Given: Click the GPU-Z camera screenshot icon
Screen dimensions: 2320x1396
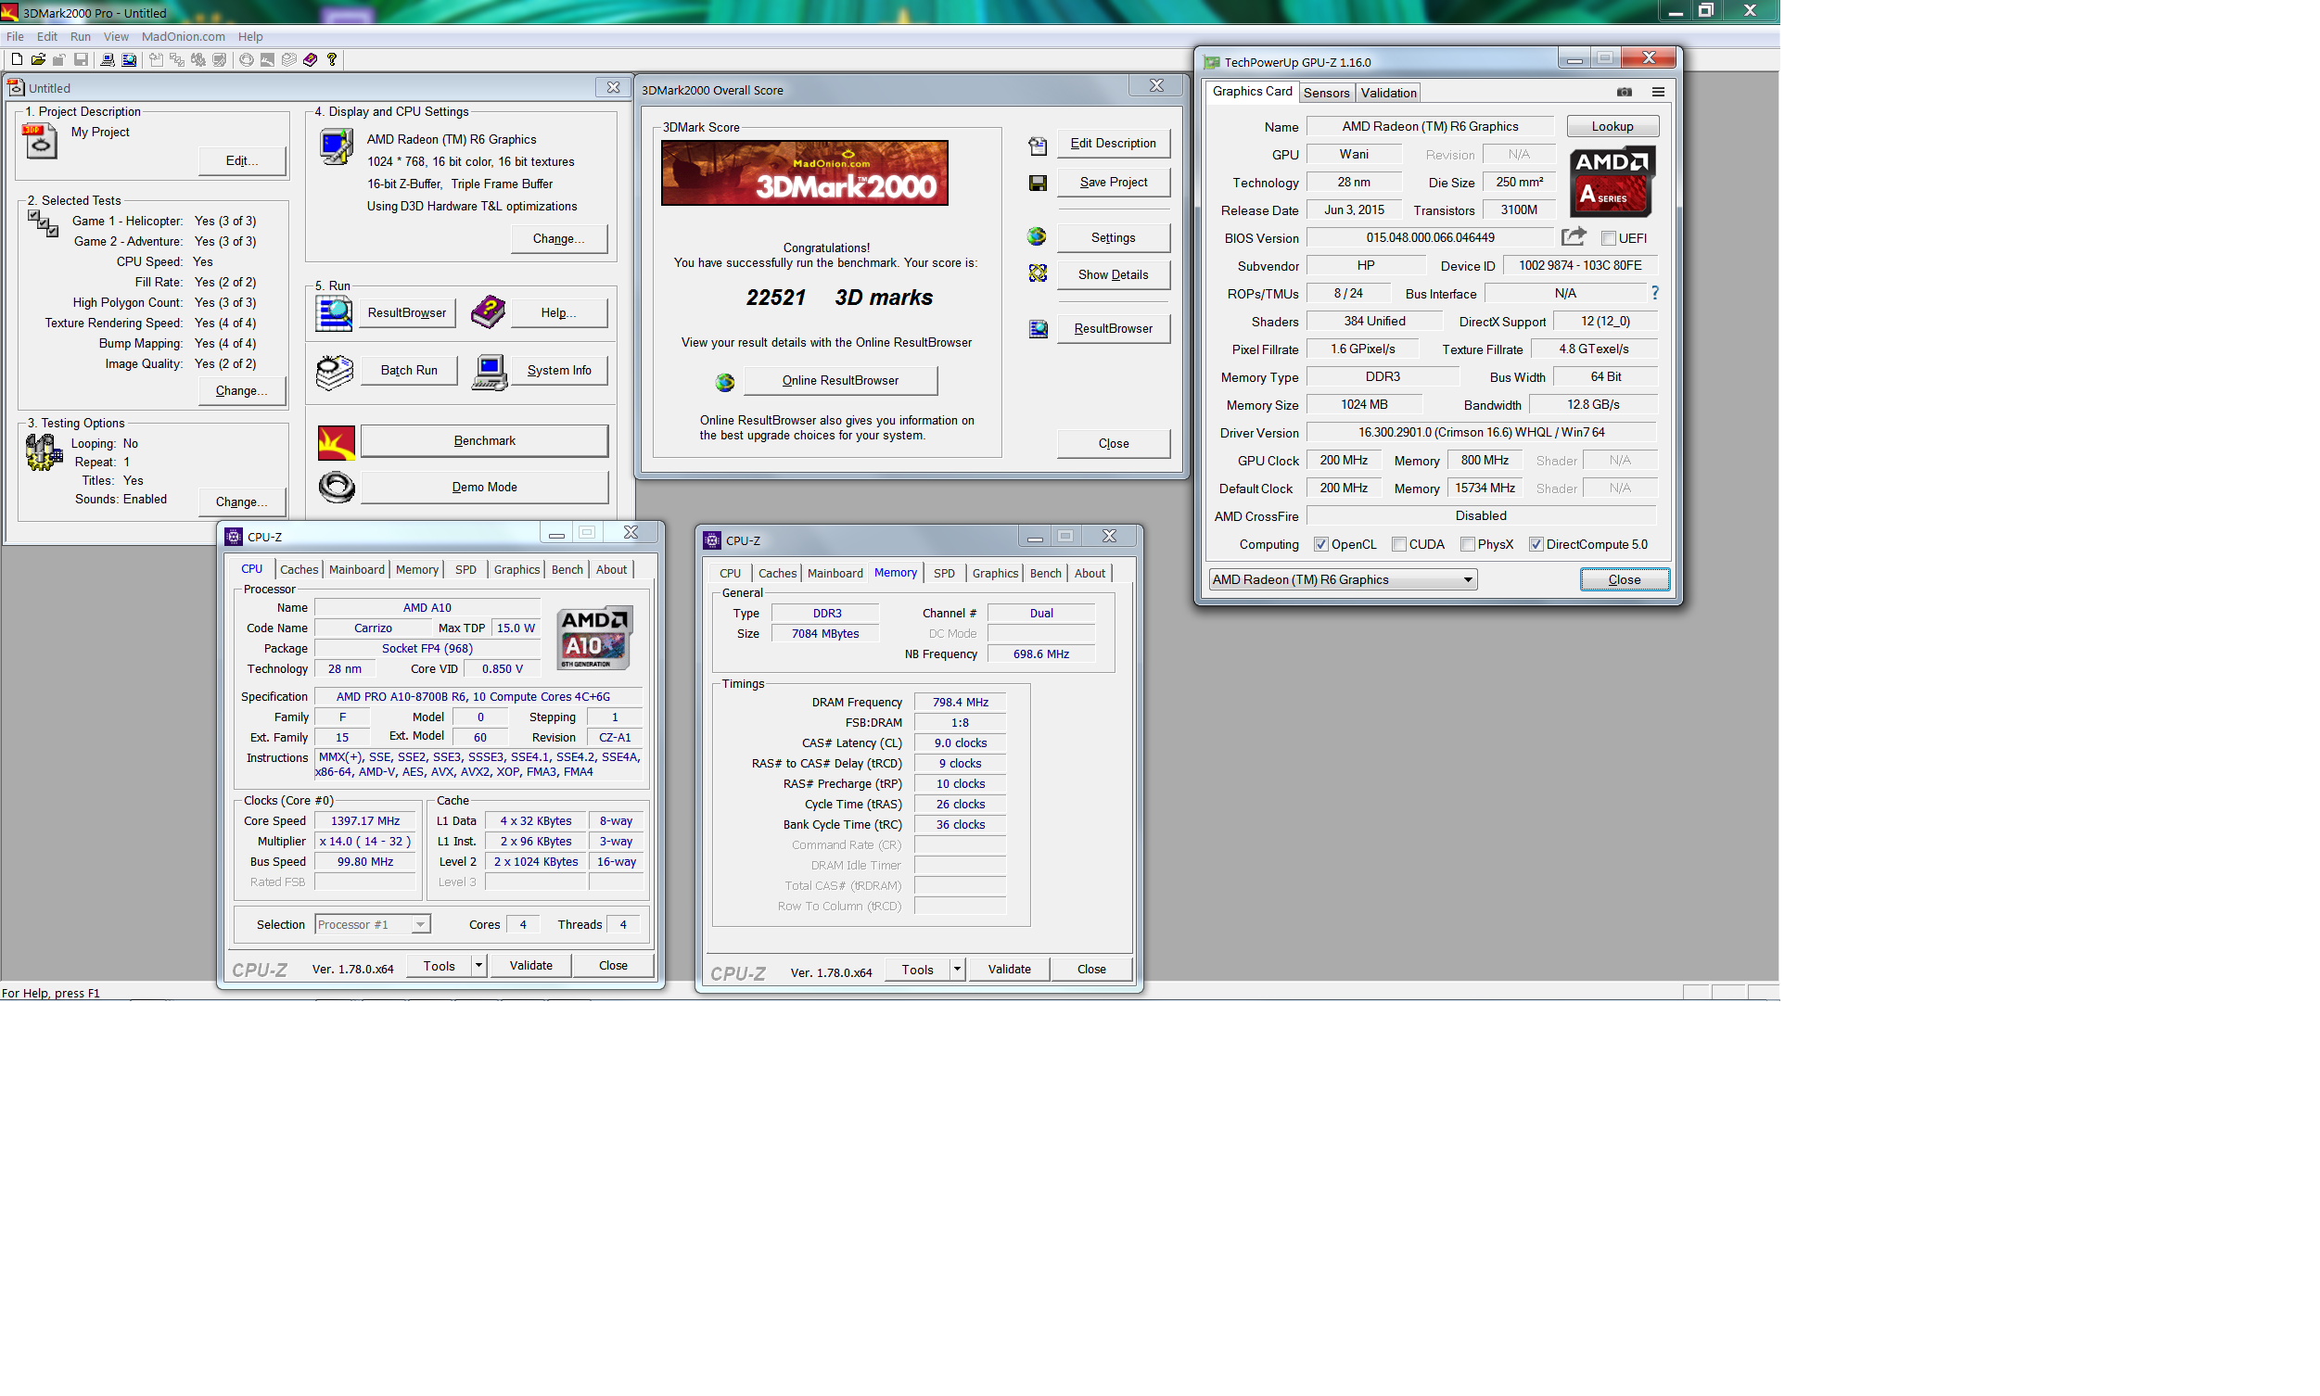Looking at the screenshot, I should click(1624, 92).
